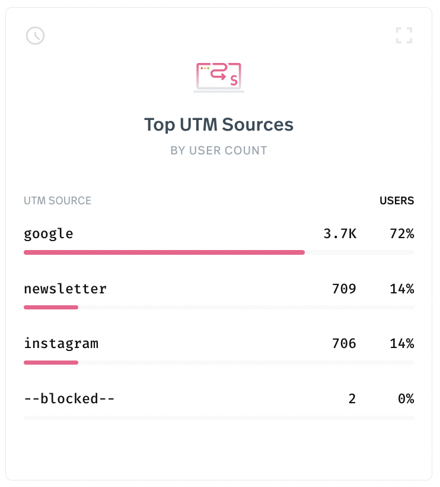Click newsletter's 709 user count
Screen dimensions: 440x487
344,289
